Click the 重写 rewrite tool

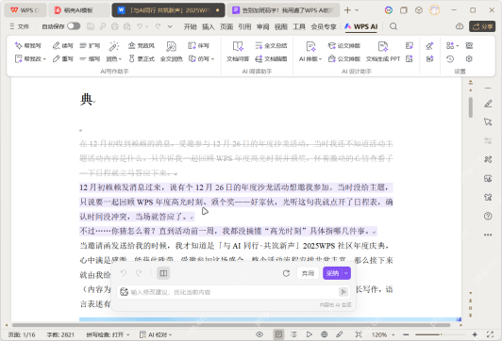tap(63, 58)
